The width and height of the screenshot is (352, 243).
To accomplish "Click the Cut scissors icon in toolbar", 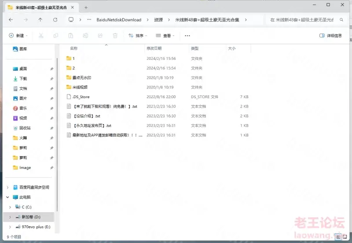I will [41, 36].
